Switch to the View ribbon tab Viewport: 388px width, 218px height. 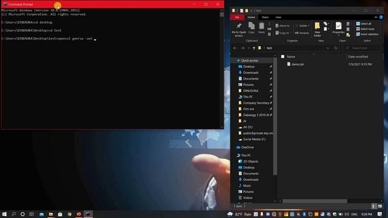click(x=278, y=18)
